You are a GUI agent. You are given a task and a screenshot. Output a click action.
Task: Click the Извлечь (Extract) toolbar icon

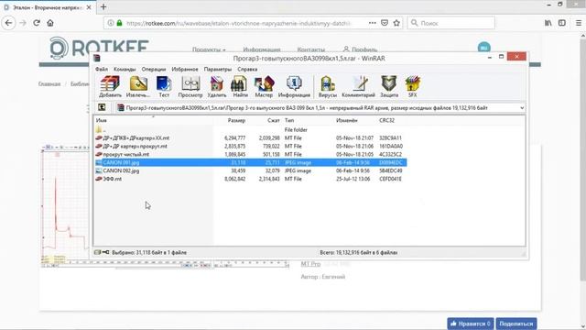click(x=138, y=86)
